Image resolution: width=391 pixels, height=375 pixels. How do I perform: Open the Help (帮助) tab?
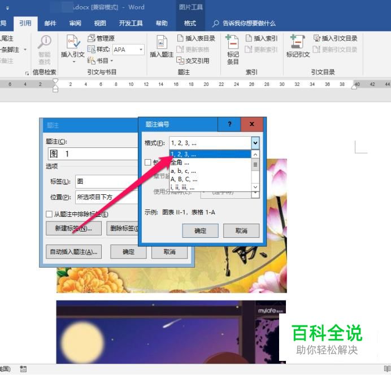[162, 23]
